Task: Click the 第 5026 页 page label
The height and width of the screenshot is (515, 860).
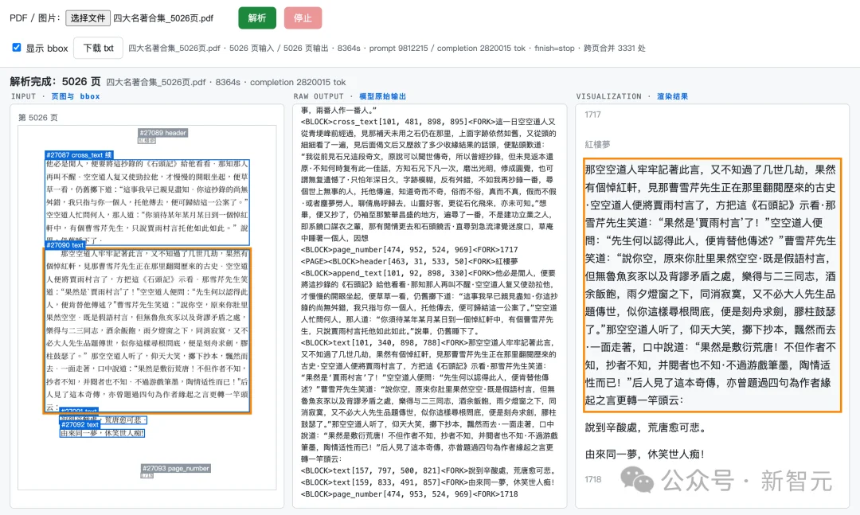Action: pos(38,117)
